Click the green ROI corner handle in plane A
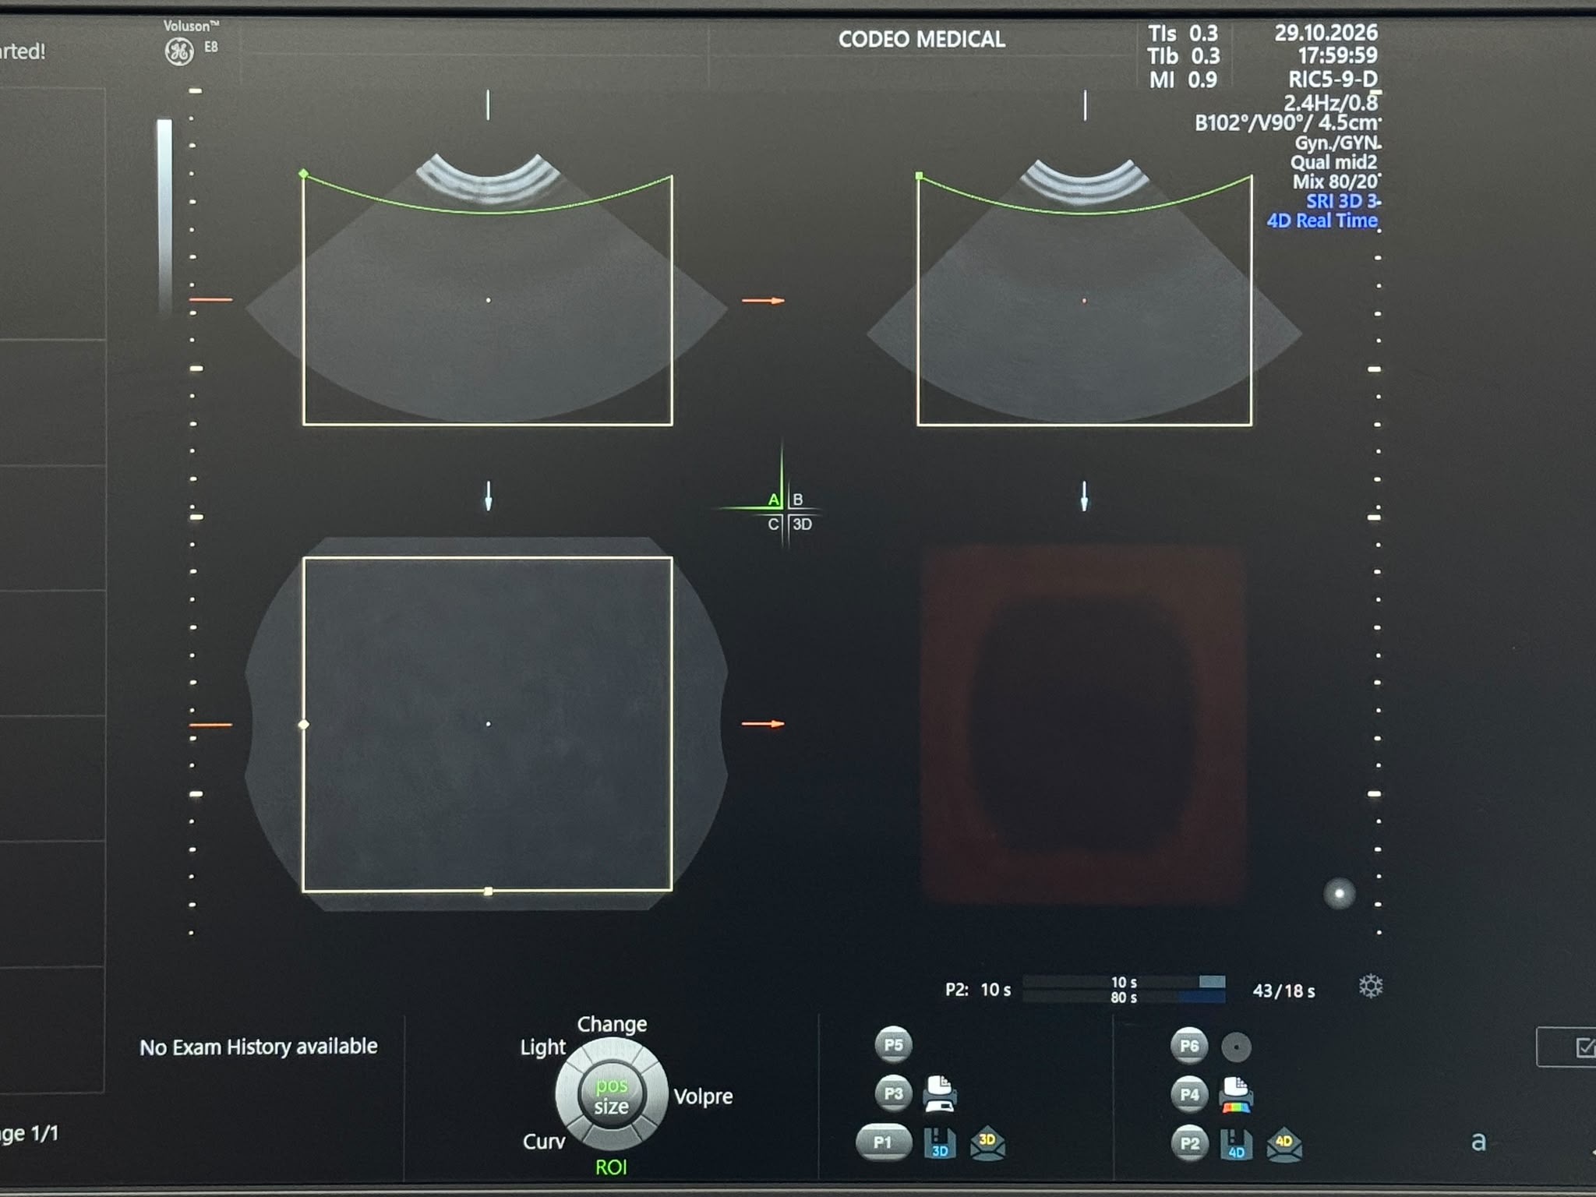This screenshot has height=1197, width=1596. pyautogui.click(x=304, y=174)
